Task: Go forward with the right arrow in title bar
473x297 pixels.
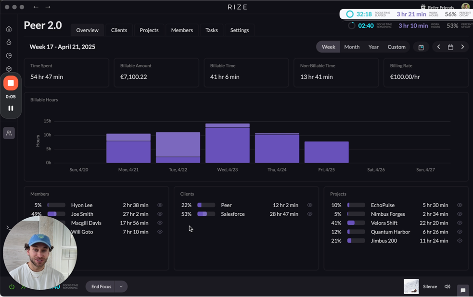Action: pos(48,7)
